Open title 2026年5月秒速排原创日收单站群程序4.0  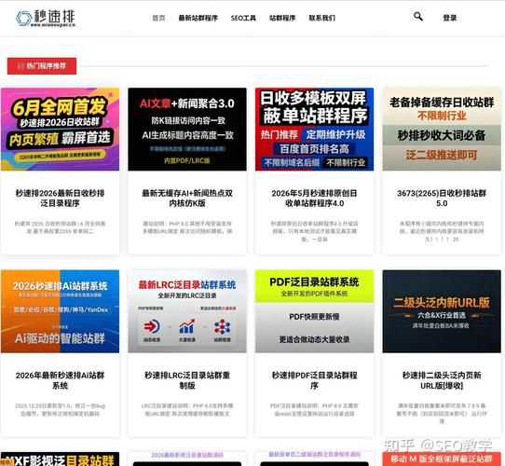click(x=314, y=199)
